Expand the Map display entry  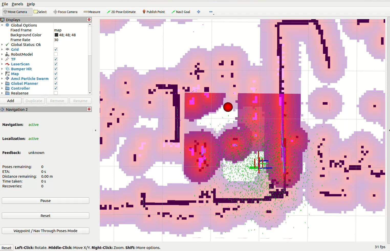tap(2, 74)
